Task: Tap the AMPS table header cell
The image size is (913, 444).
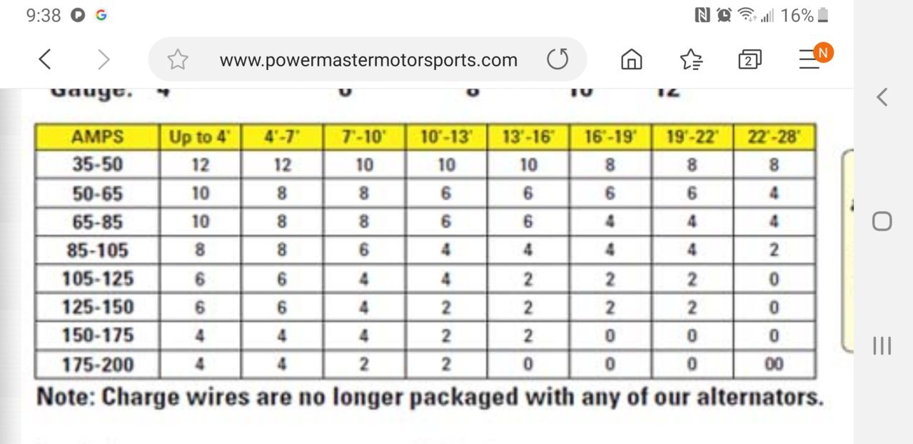Action: pos(98,136)
